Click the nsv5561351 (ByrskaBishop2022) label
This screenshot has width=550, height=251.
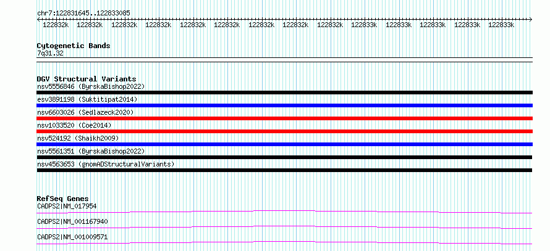point(91,151)
